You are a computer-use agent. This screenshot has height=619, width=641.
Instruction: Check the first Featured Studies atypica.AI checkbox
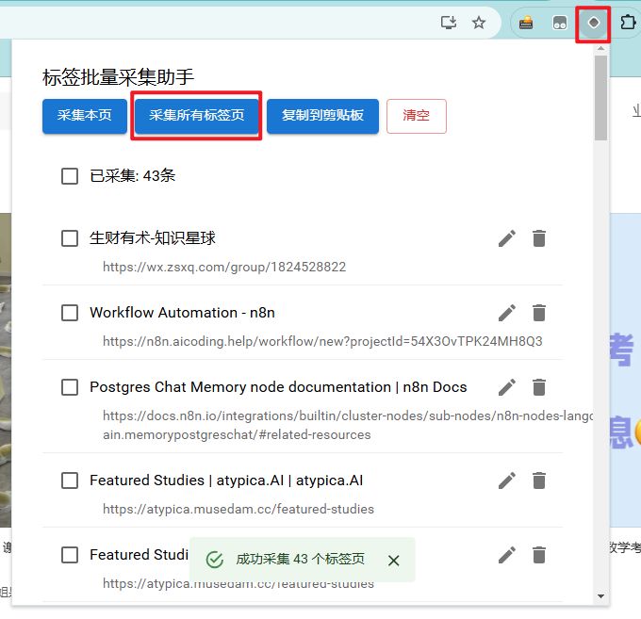(70, 481)
